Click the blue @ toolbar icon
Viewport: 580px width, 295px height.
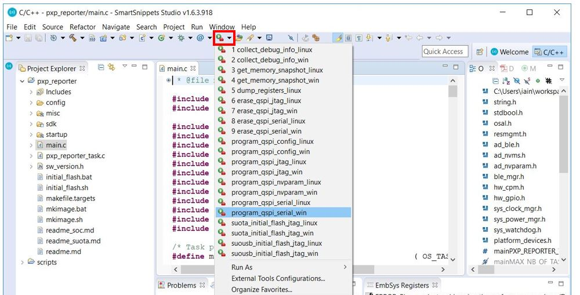[x=200, y=38]
